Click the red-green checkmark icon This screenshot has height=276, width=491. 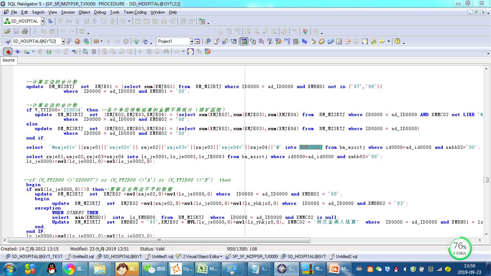click(x=305, y=31)
